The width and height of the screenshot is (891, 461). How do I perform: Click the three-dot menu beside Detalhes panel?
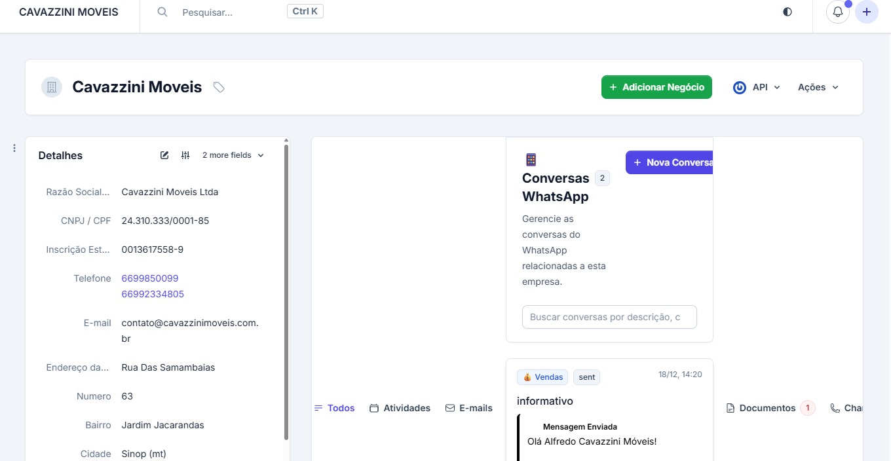(14, 149)
